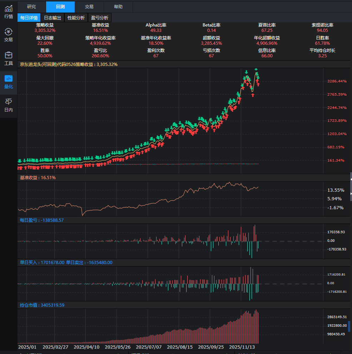Viewport: 352px width, 354px height.
Task: Click the 基准收益 benchmark panel header
Action: point(38,177)
